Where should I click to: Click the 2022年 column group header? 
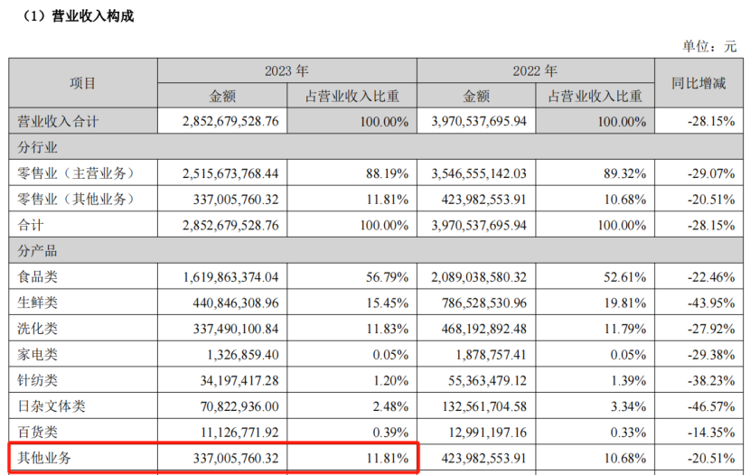[535, 70]
